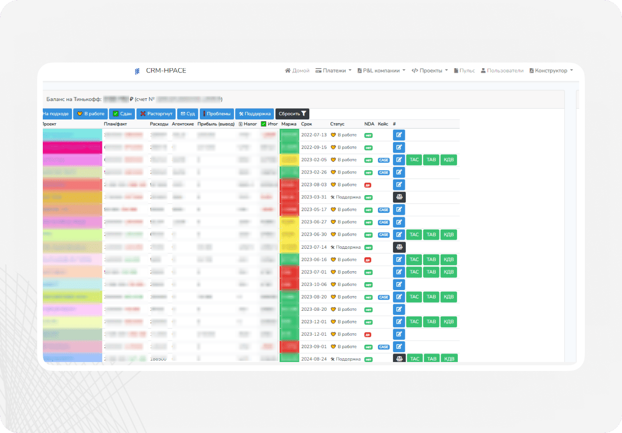Click the yellow margin cell in the 2023-06-27 row
The width and height of the screenshot is (622, 433).
(x=289, y=222)
